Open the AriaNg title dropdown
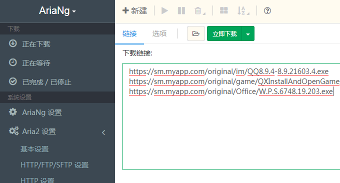The width and height of the screenshot is (340, 183). click(57, 10)
